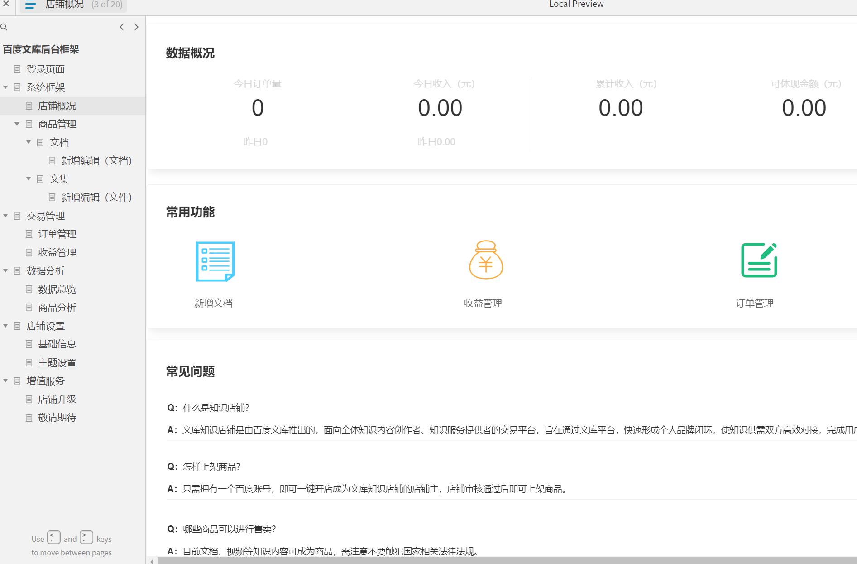857x564 pixels.
Task: Click the 今日订单量 value 0
Action: 258,108
